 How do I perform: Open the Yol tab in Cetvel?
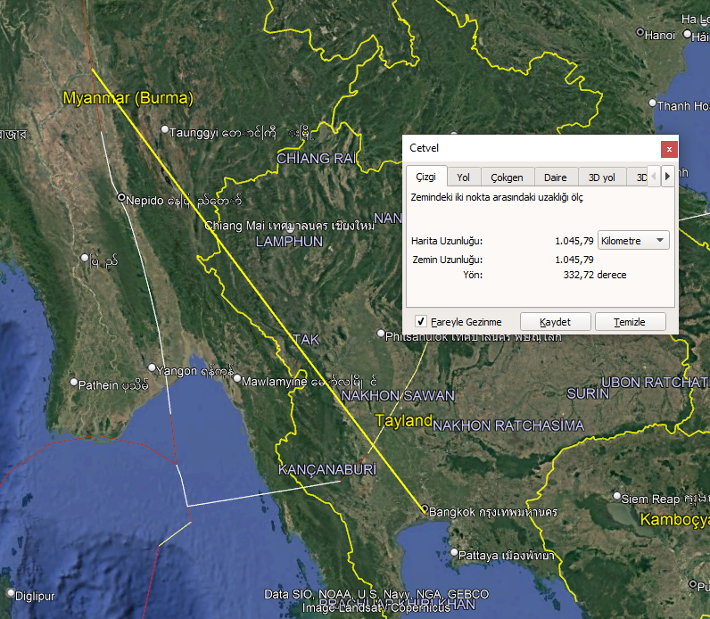pyautogui.click(x=463, y=177)
